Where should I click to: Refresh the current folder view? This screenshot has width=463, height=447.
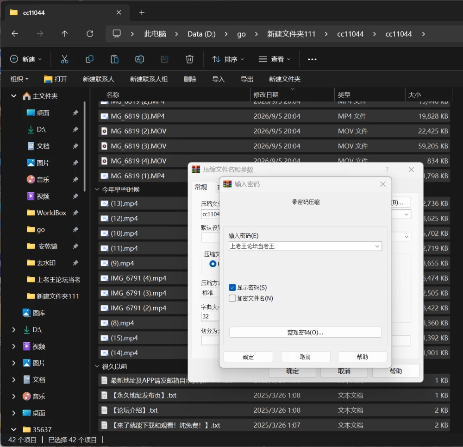pos(90,34)
